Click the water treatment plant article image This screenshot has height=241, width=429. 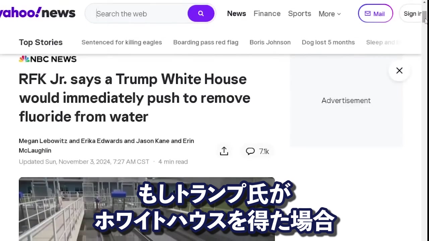(146, 209)
